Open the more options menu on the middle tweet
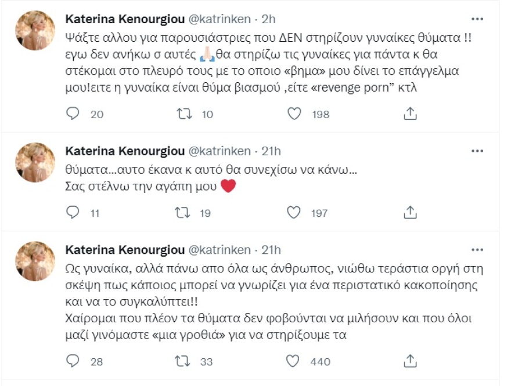511x386 pixels. 477,150
